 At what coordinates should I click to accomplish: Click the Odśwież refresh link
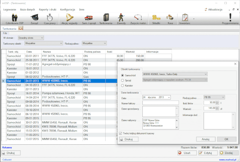coord(7,160)
